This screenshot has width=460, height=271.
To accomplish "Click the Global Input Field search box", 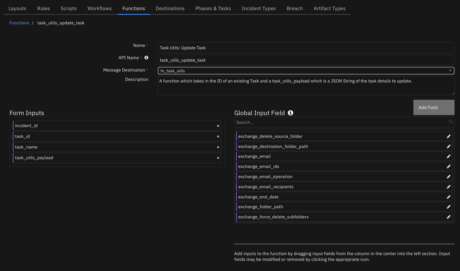I will pyautogui.click(x=344, y=122).
